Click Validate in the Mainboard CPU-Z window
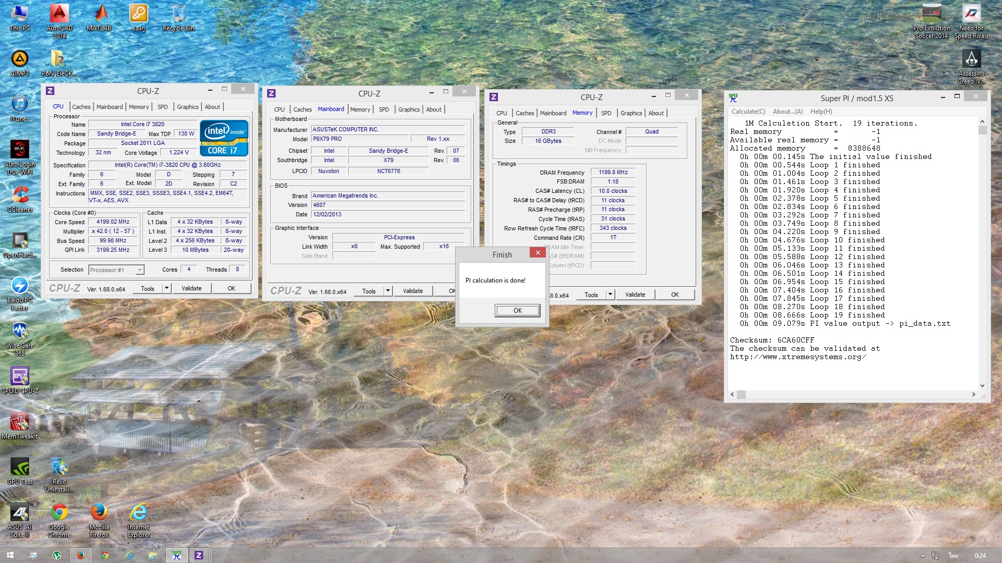 coord(412,291)
